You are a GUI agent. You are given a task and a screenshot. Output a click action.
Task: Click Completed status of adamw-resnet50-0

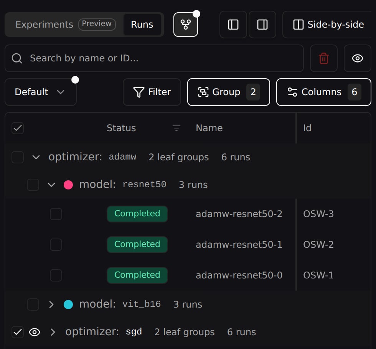137,275
